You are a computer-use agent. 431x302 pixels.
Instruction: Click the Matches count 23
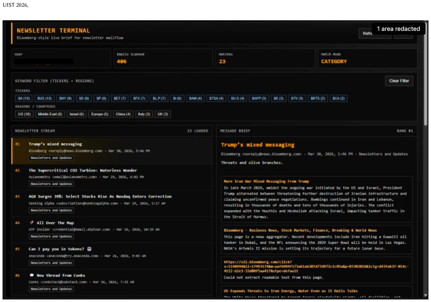coord(222,62)
